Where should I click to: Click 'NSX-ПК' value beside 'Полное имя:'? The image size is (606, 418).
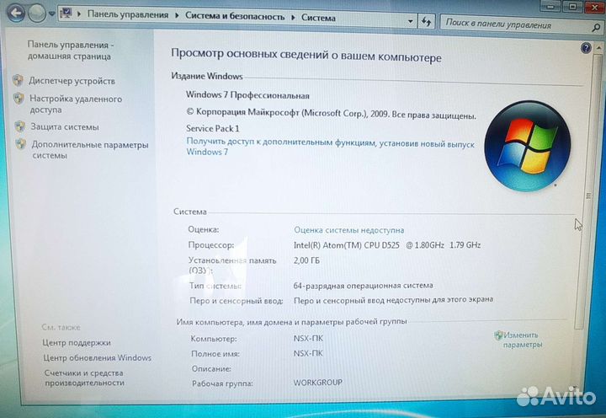click(308, 353)
